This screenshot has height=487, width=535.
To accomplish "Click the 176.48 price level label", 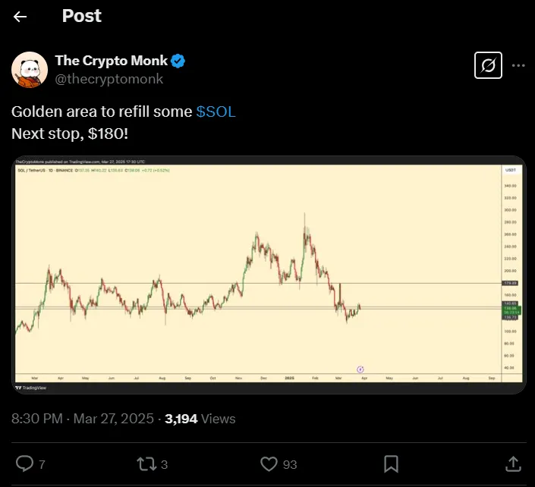I will pos(510,283).
